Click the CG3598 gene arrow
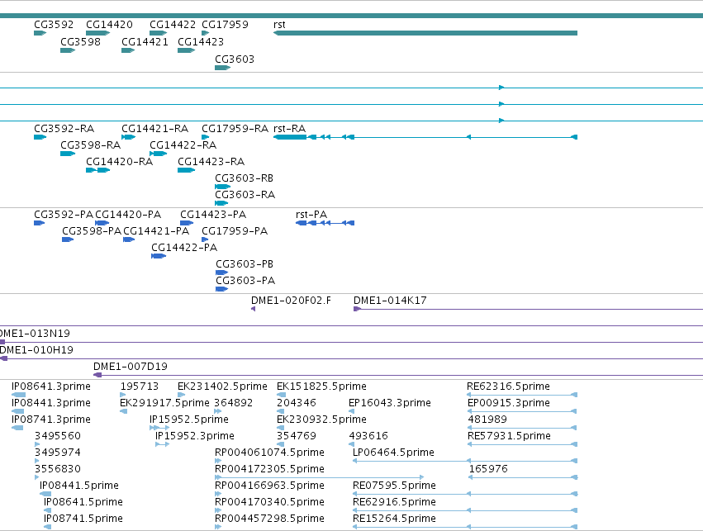Image resolution: width=703 pixels, height=531 pixels. pyautogui.click(x=68, y=50)
